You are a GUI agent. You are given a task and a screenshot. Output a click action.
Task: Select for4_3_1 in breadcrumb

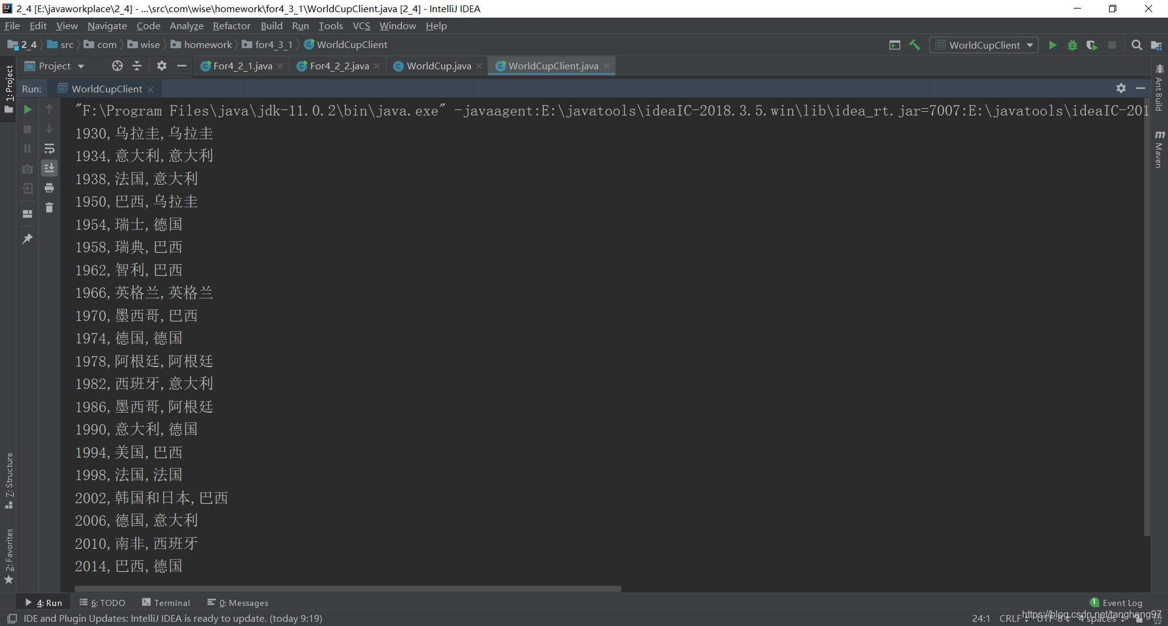273,44
